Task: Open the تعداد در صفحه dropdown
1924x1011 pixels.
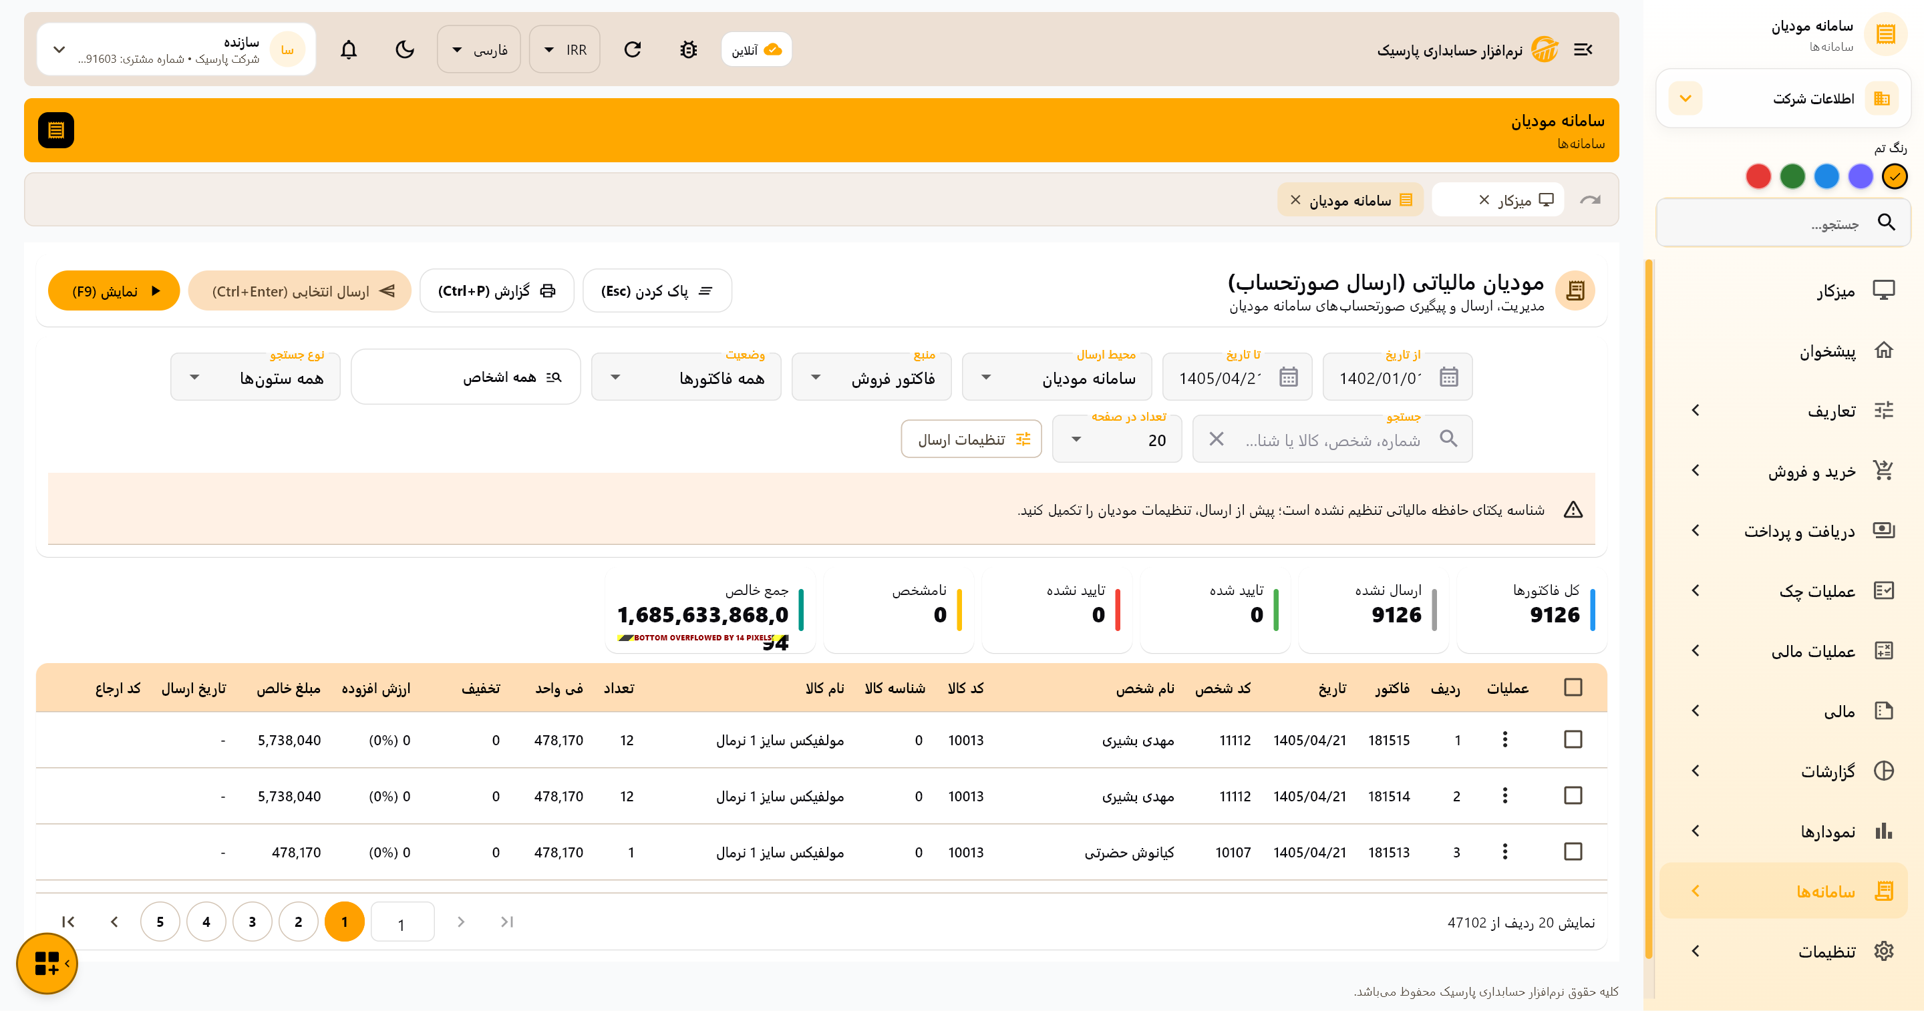Action: [x=1118, y=438]
